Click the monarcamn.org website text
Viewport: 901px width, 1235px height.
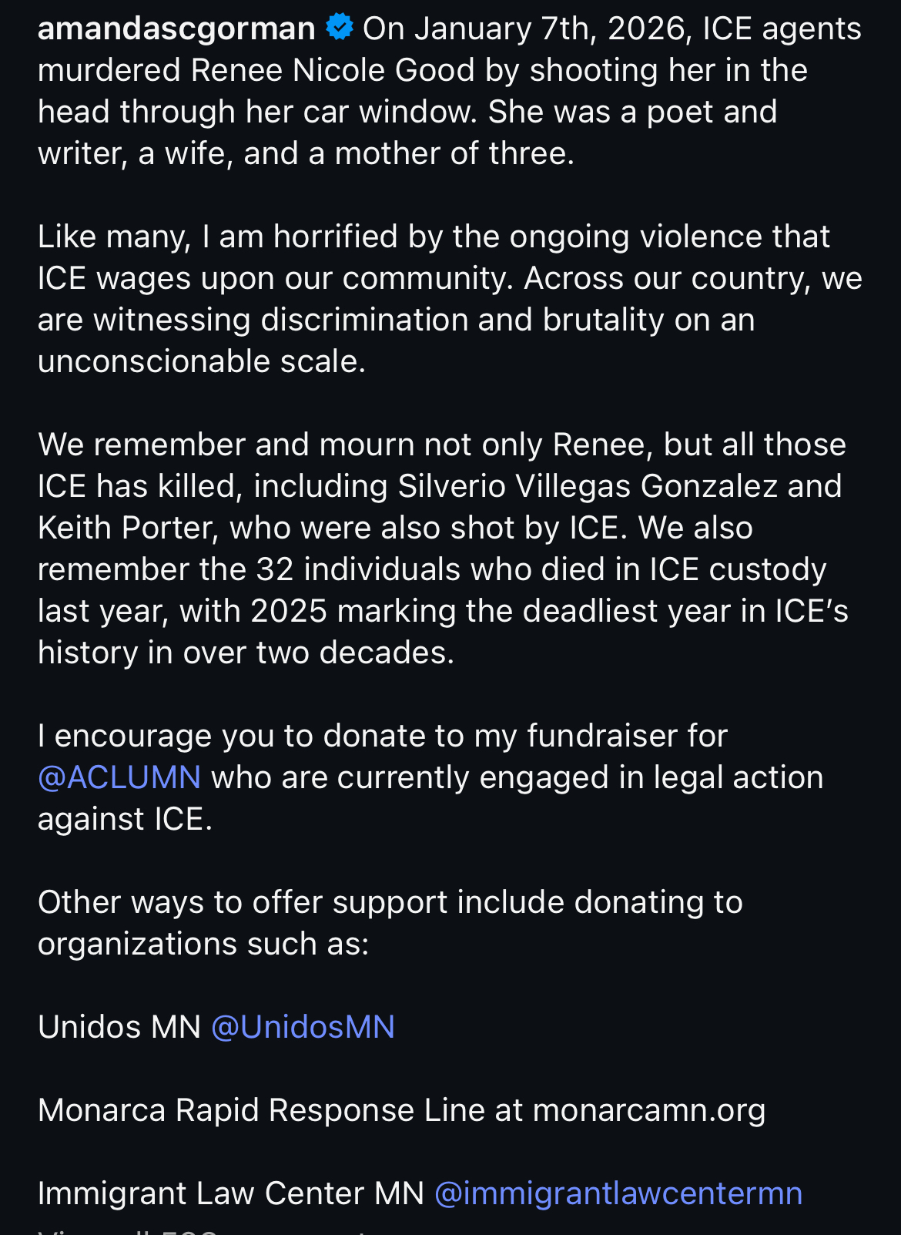pyautogui.click(x=649, y=1110)
